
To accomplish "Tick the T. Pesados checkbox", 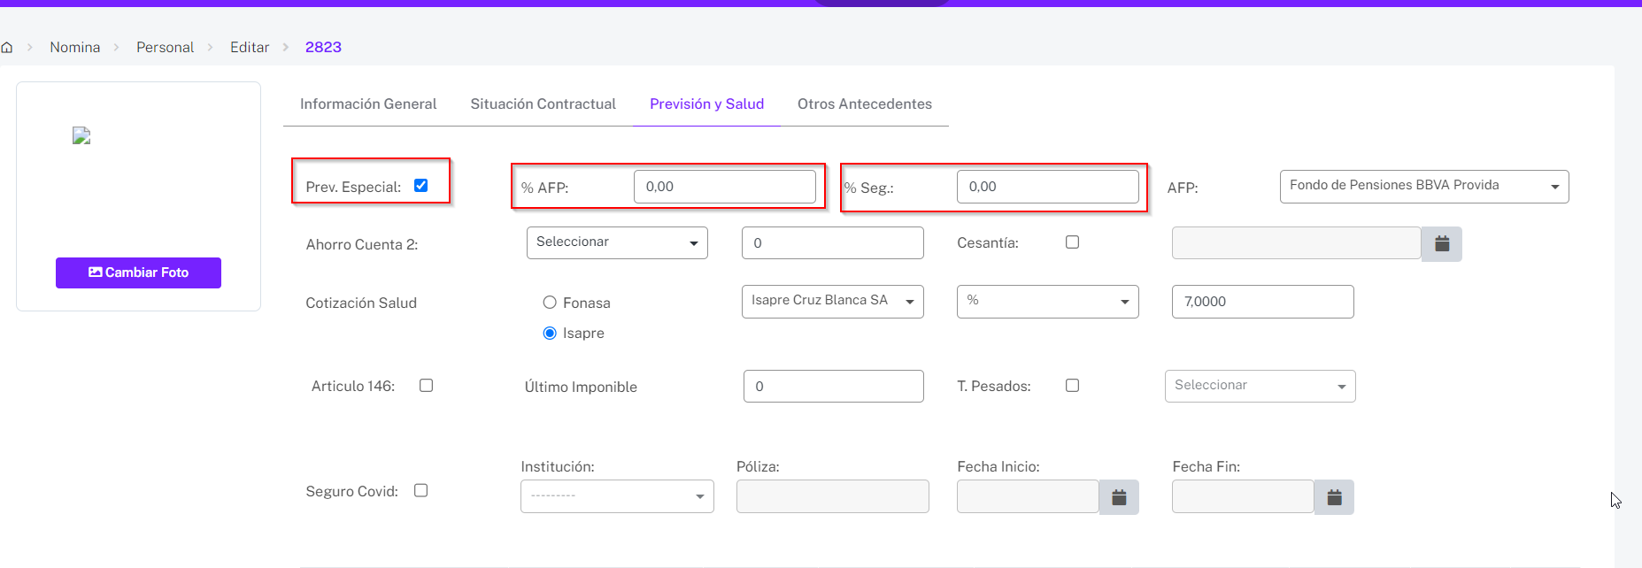I will pyautogui.click(x=1072, y=386).
